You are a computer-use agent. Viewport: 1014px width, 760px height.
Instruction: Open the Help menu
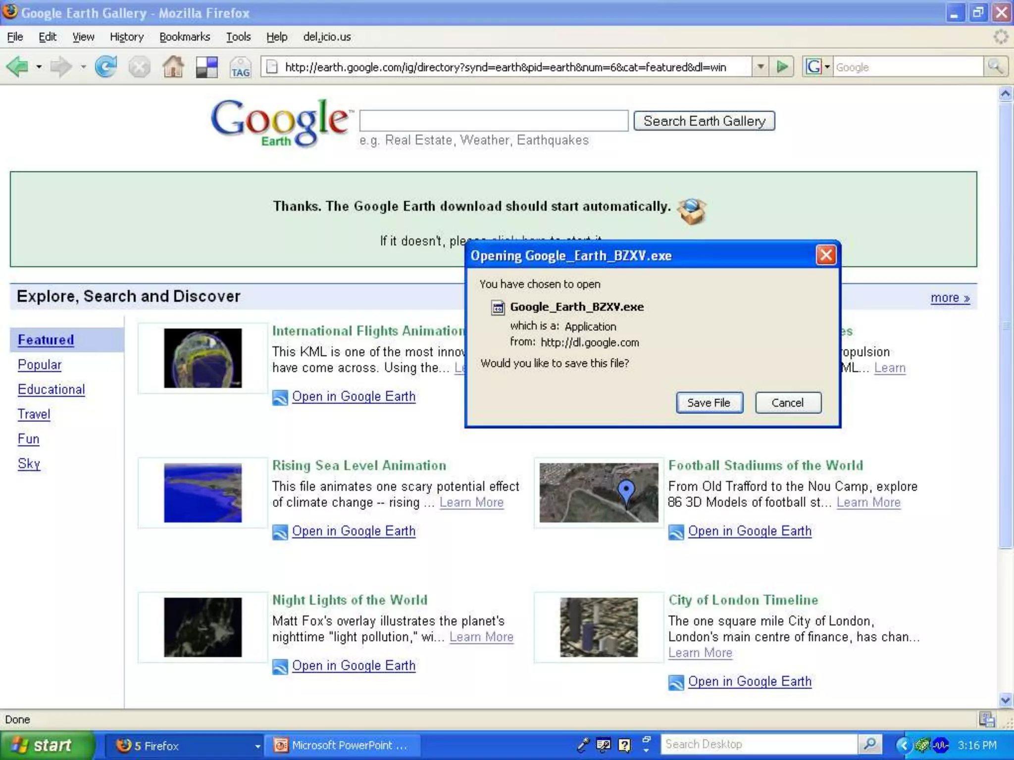coord(277,37)
